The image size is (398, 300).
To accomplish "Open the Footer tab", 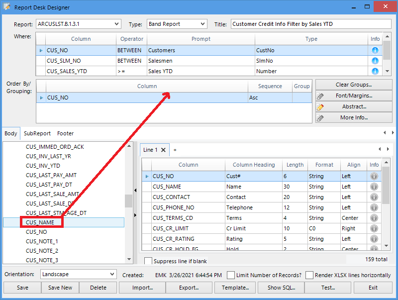I will [65, 133].
